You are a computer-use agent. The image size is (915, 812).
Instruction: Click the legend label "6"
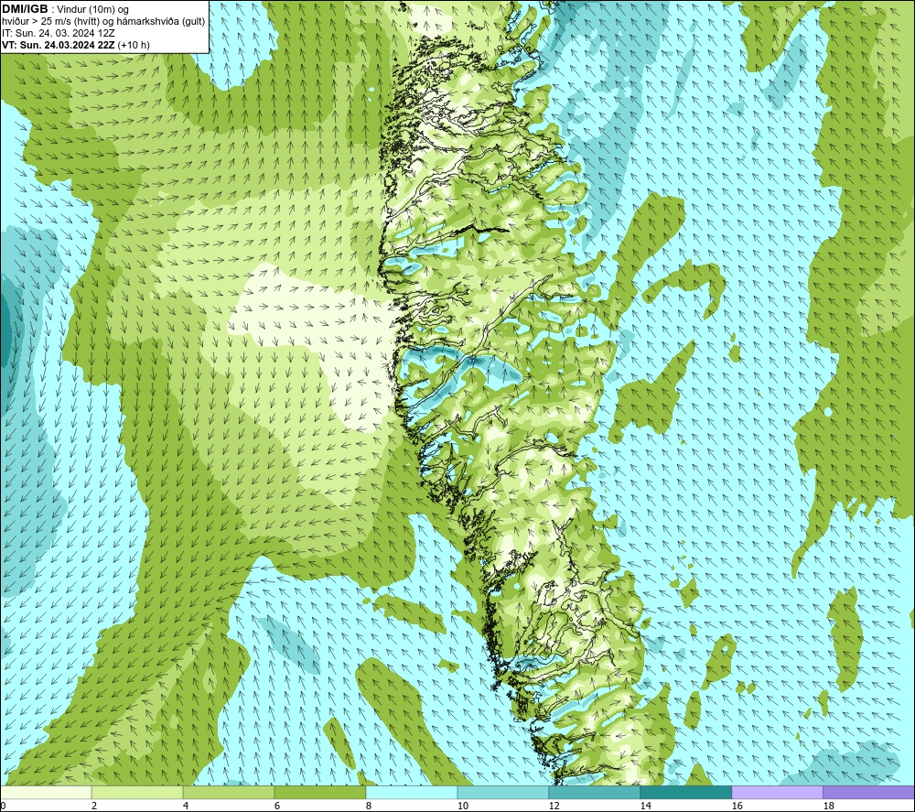(278, 807)
